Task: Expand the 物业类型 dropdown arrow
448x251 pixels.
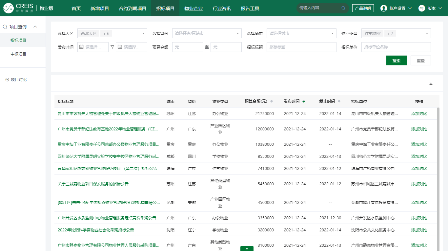Action: (427, 33)
